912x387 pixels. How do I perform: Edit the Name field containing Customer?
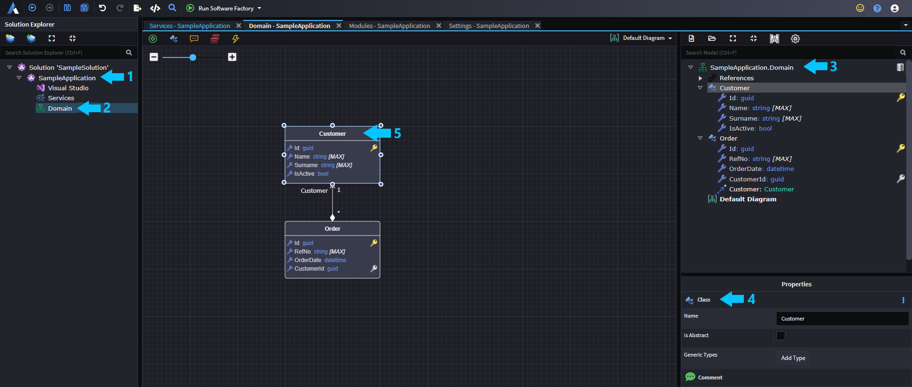click(842, 319)
